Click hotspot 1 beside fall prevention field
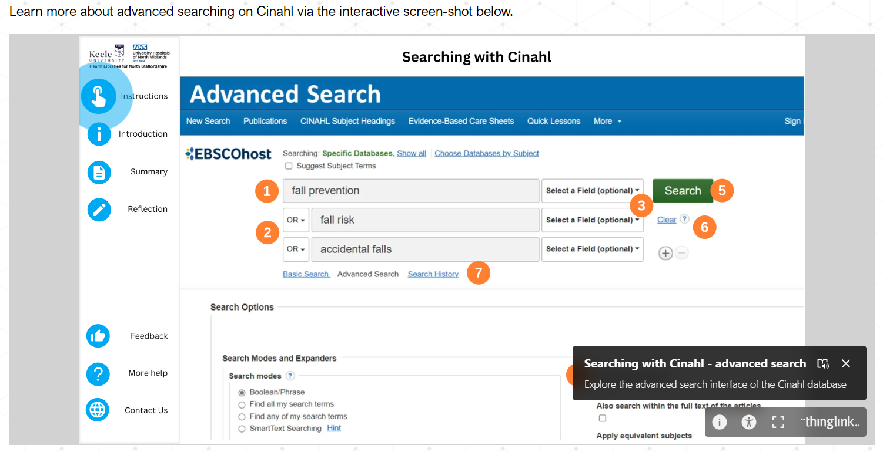This screenshot has height=452, width=883. 267,191
